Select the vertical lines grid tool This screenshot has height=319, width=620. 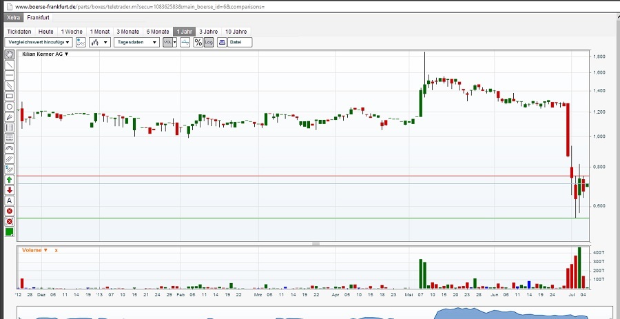pyautogui.click(x=10, y=127)
